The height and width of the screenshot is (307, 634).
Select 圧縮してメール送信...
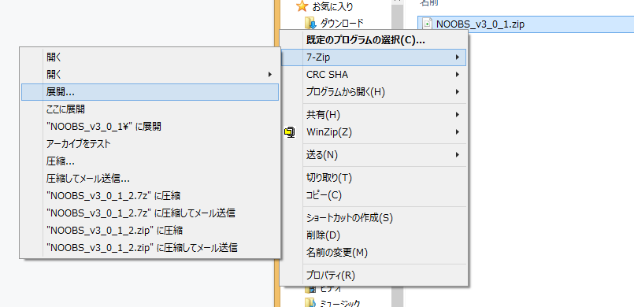coord(150,179)
